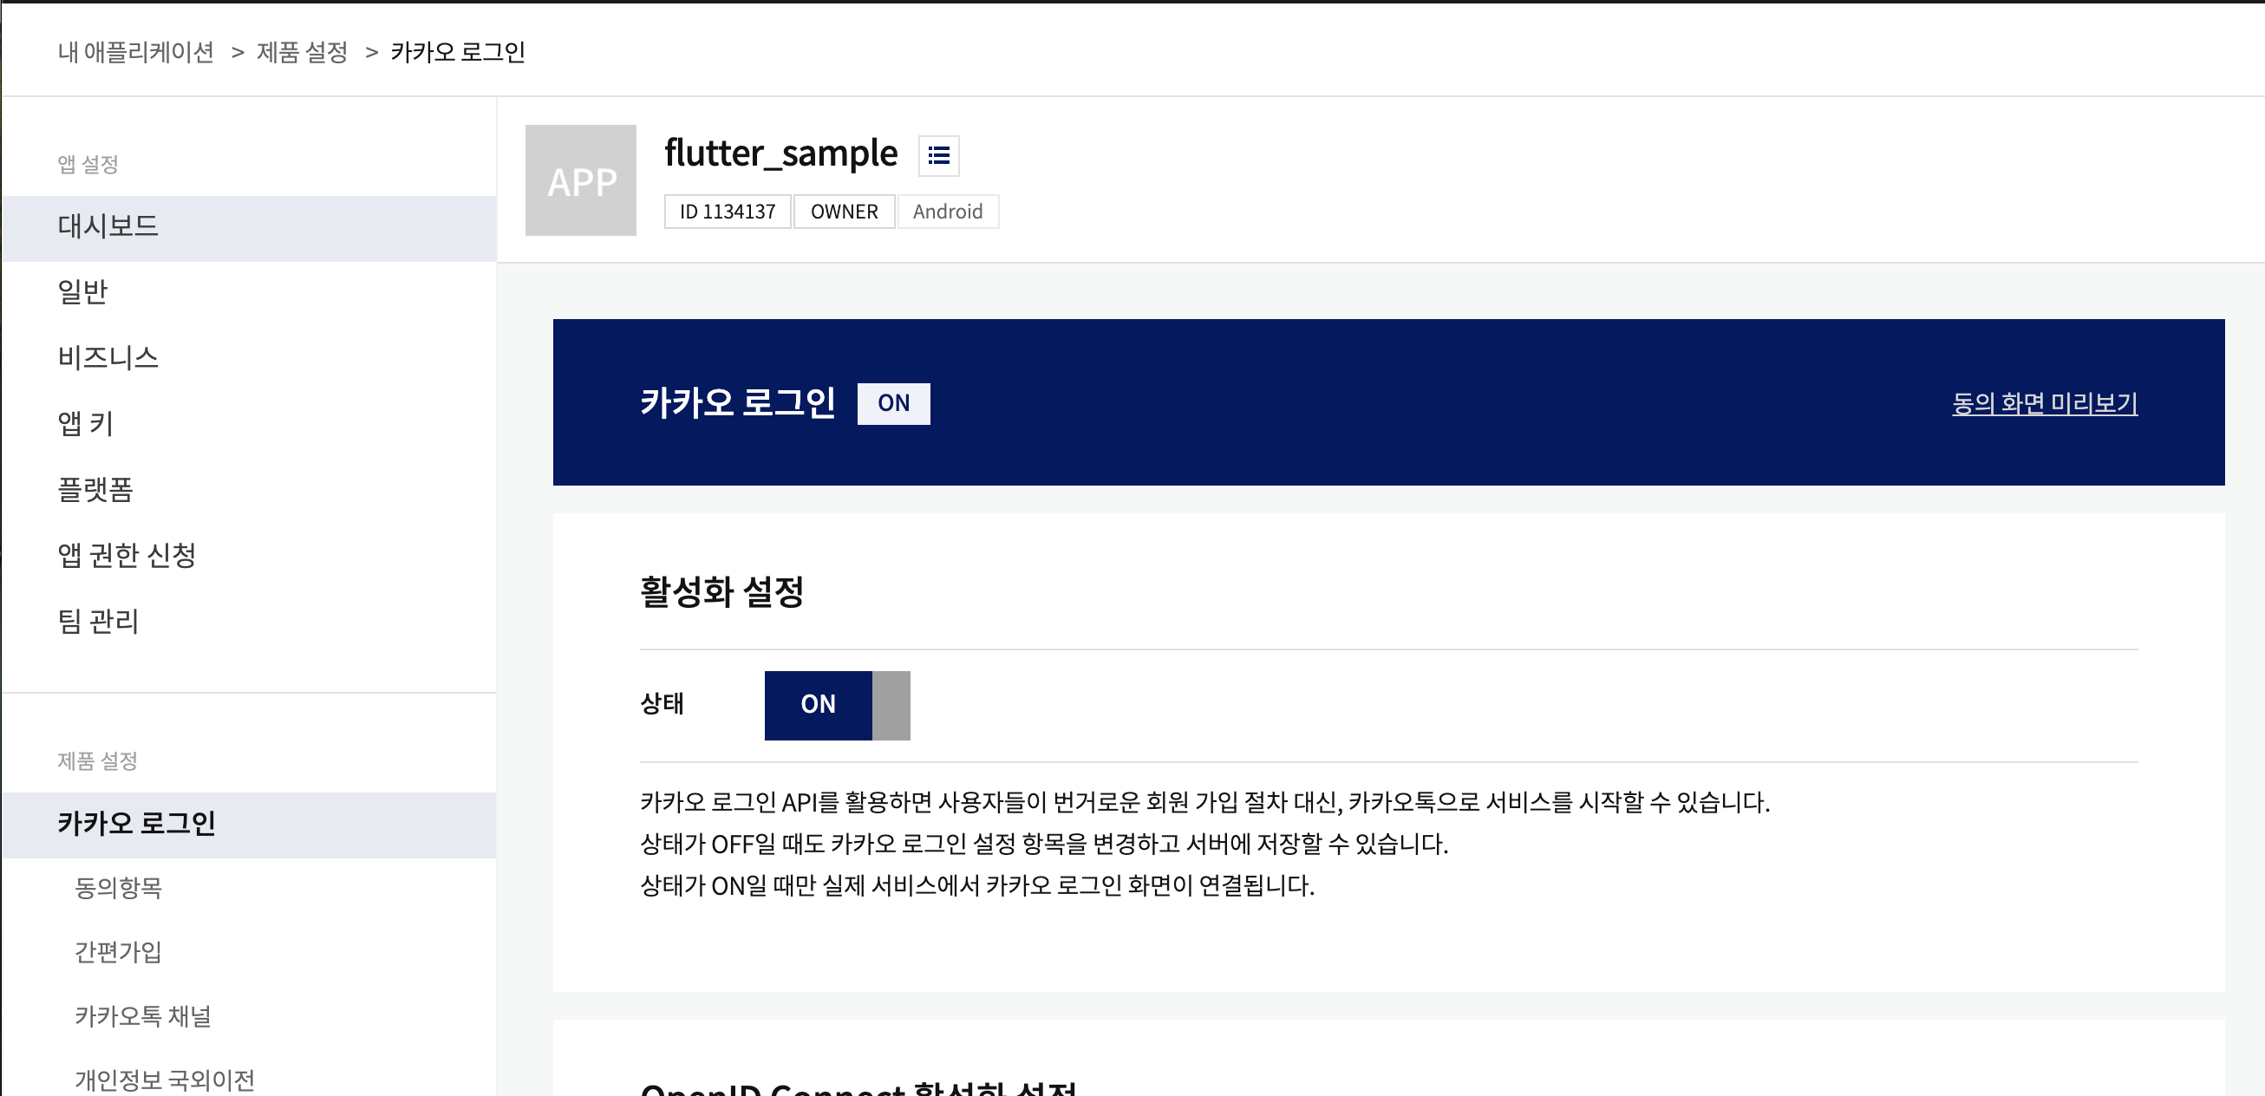Open the 동의 화면 미리보기 link

2043,403
